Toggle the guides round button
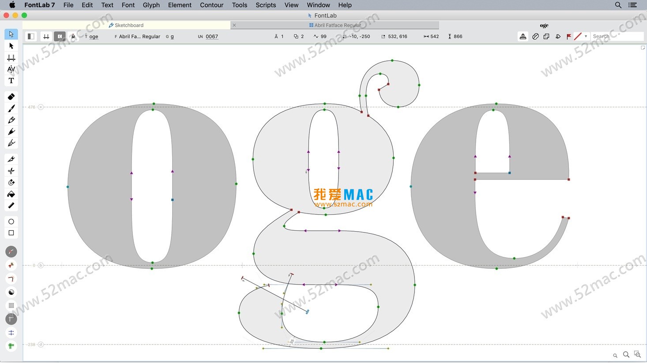 [x=11, y=319]
